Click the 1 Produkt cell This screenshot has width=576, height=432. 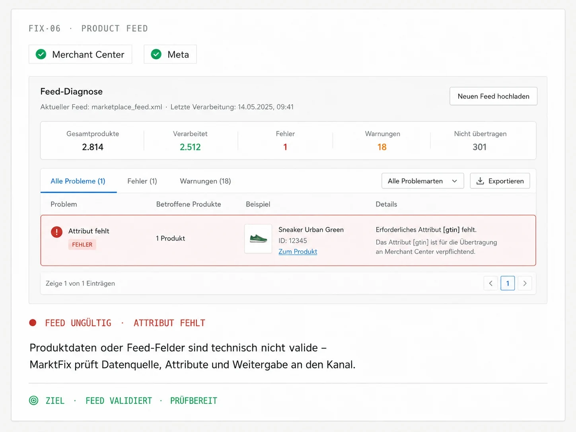click(x=170, y=238)
